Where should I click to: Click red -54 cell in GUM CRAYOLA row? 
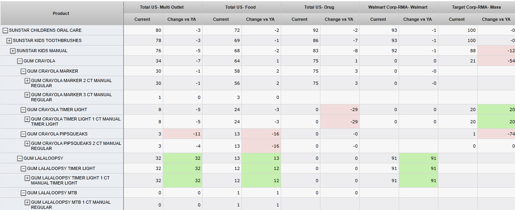pyautogui.click(x=497, y=61)
